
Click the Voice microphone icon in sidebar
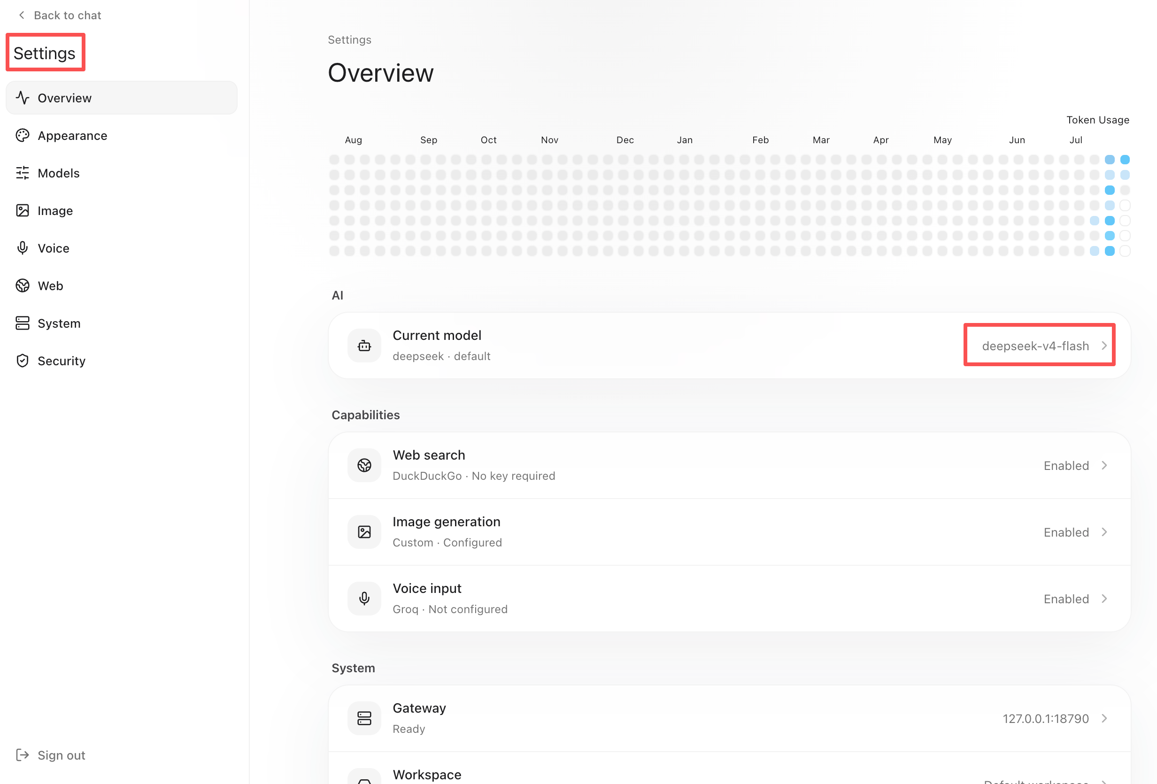(23, 248)
